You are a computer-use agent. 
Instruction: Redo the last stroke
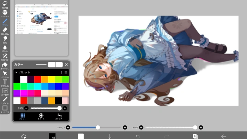coord(166,137)
